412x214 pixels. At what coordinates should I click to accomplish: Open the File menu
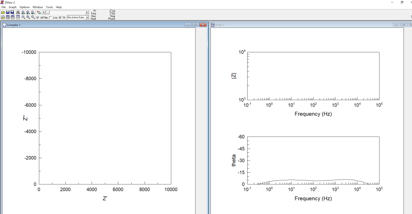pyautogui.click(x=3, y=7)
